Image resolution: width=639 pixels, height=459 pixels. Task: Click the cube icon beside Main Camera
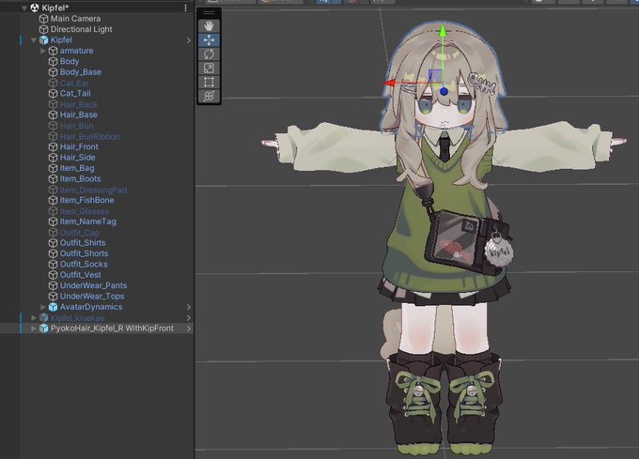click(x=43, y=19)
